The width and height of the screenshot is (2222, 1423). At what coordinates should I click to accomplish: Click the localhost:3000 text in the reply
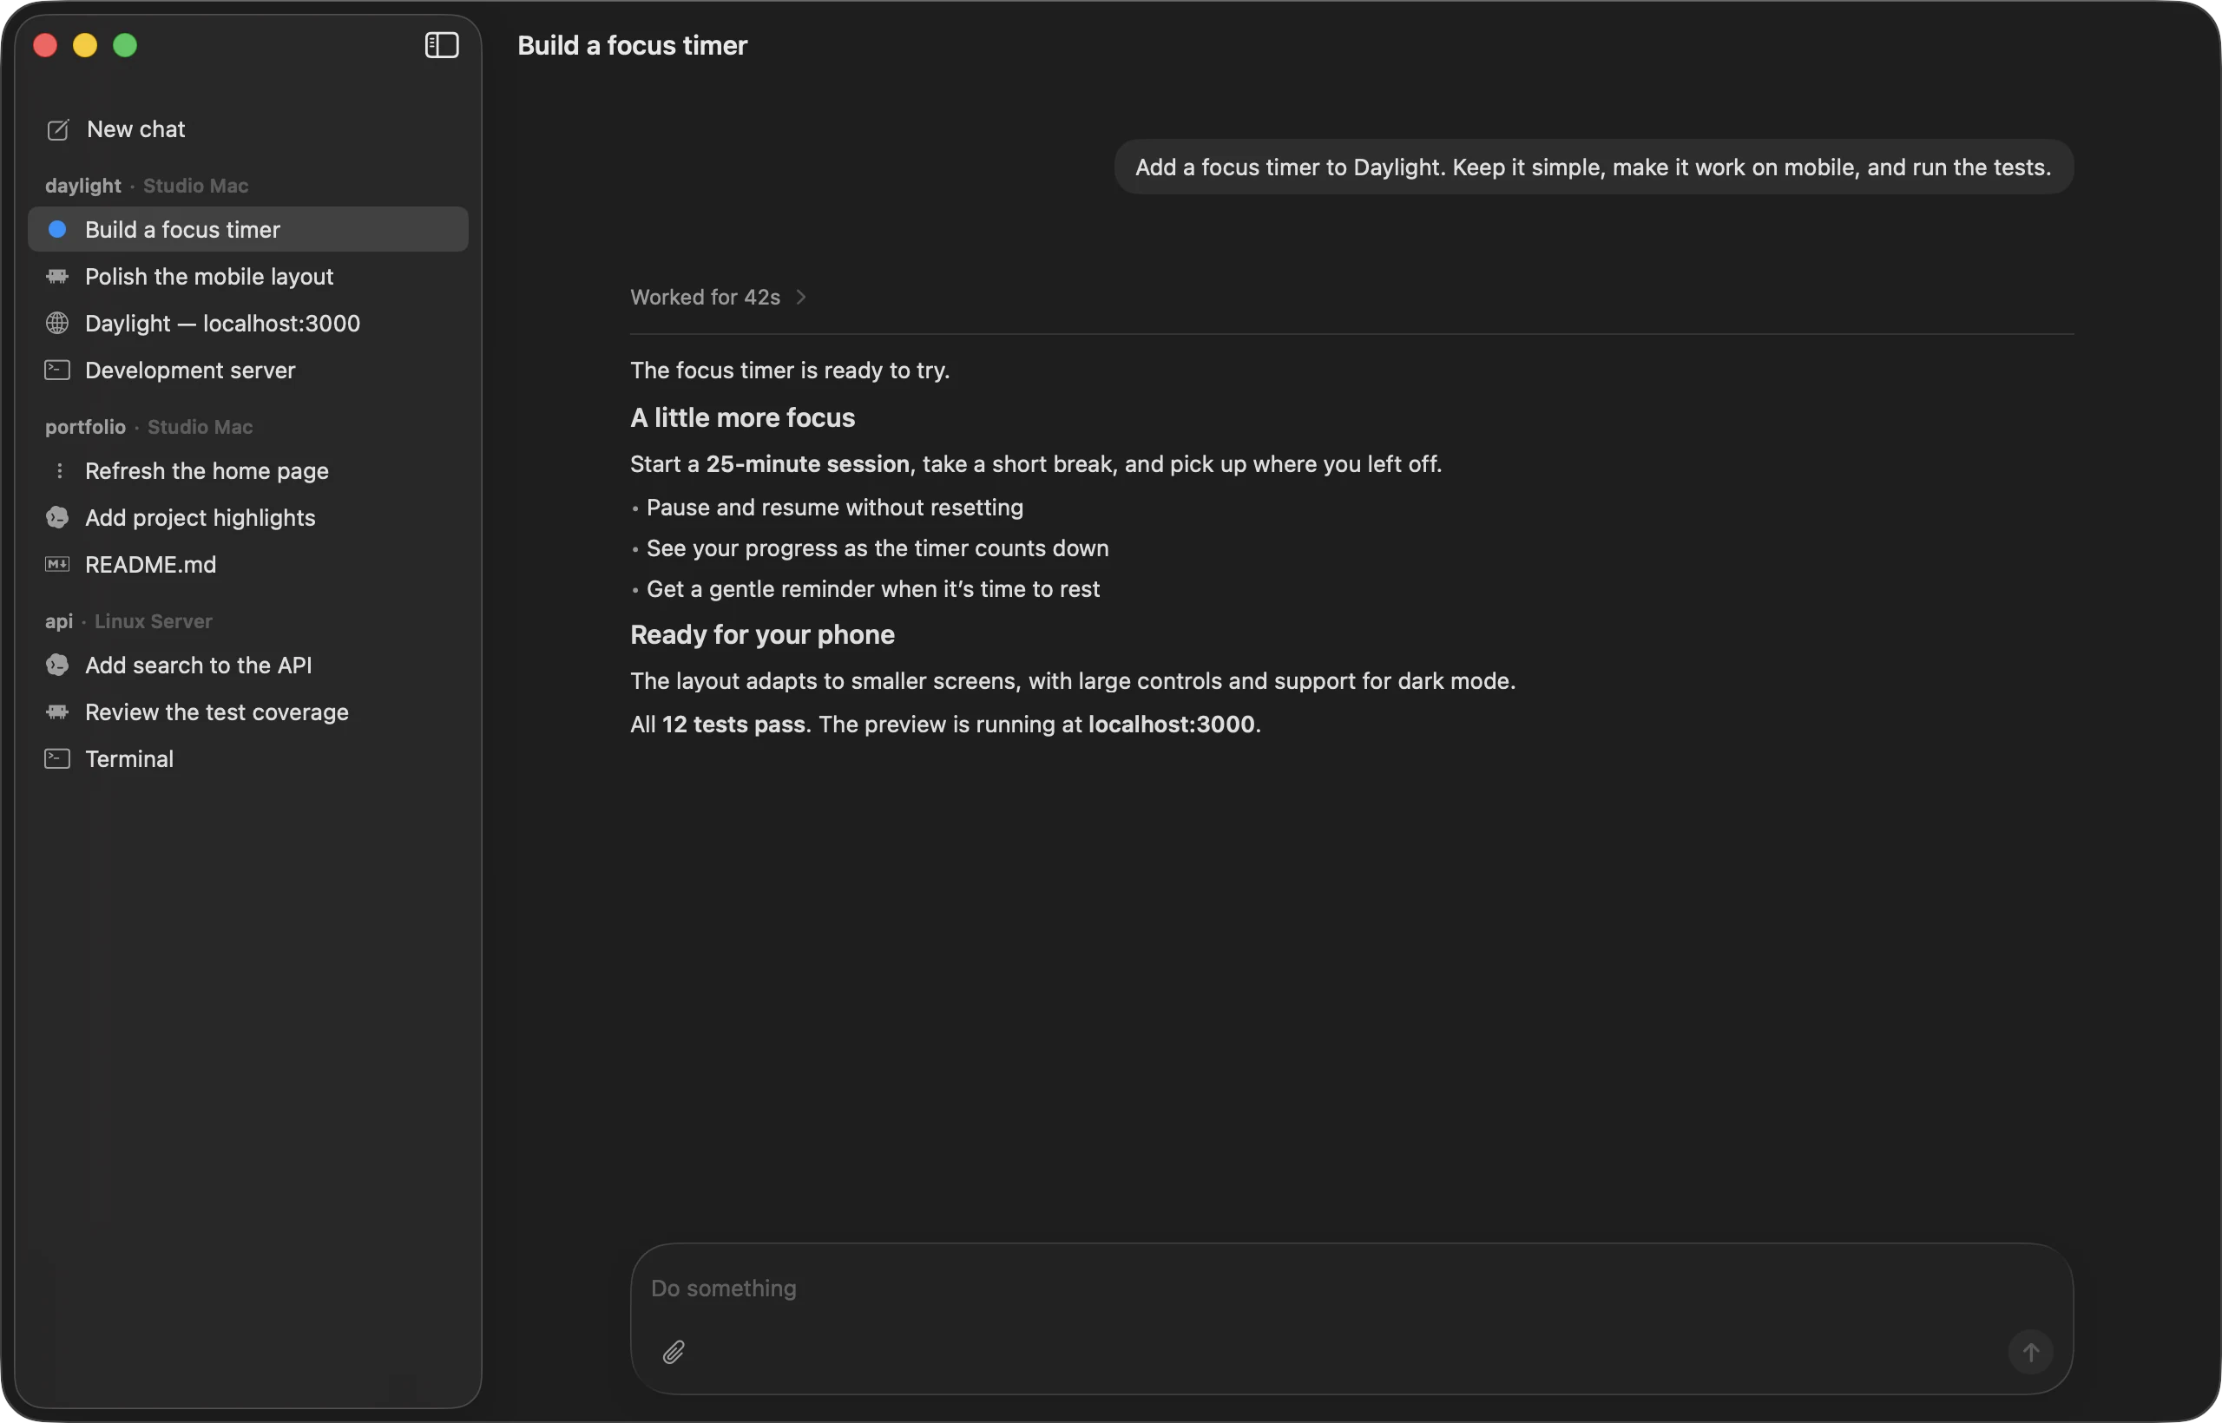click(1171, 725)
